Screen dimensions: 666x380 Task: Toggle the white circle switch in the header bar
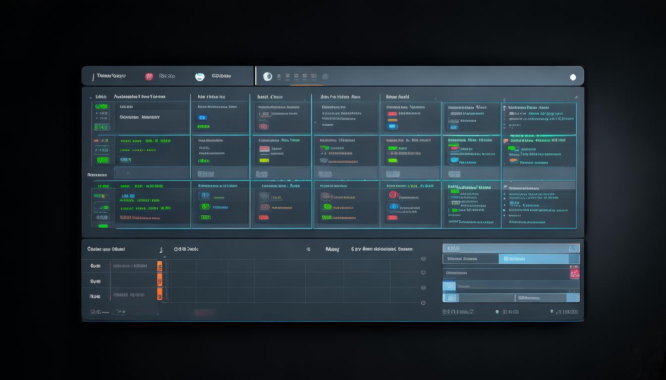click(x=573, y=77)
